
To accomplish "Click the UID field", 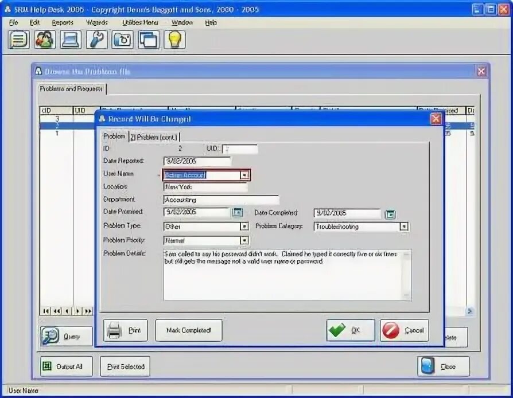I will point(240,149).
